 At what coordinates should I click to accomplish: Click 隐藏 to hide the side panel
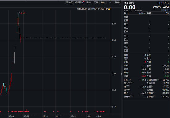coord(118,2)
